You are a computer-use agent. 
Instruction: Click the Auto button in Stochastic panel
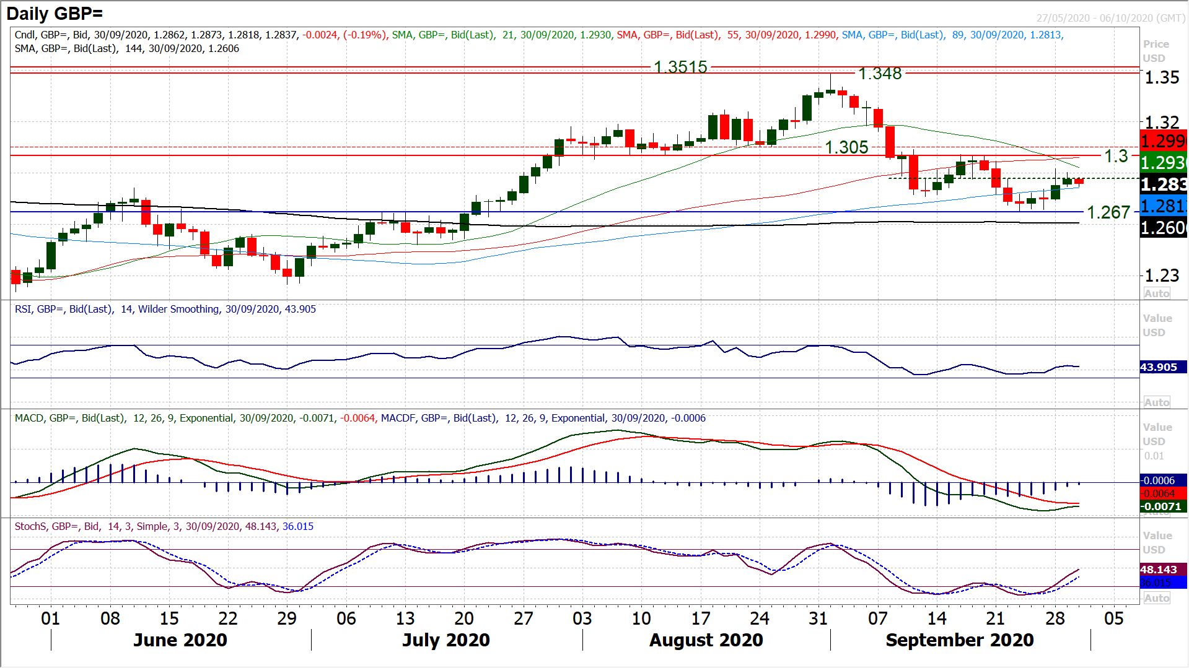[1156, 598]
